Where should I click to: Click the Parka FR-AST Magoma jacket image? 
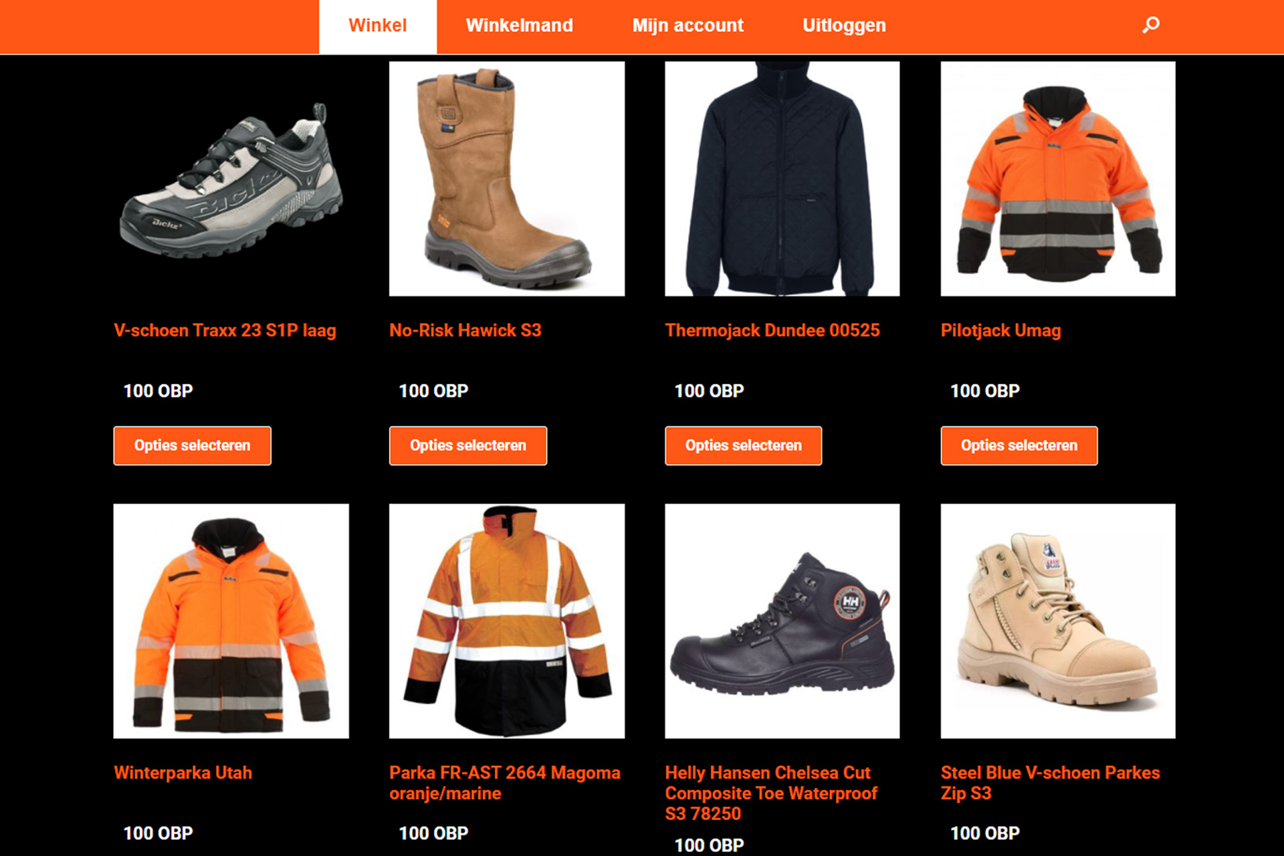(507, 621)
